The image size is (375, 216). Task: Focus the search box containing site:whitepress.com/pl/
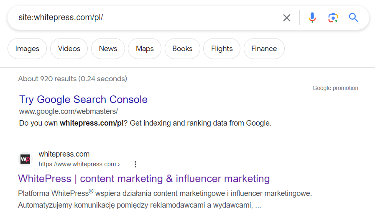[148, 18]
